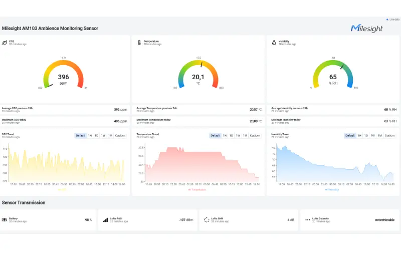Click the Temperature thermometer icon
Viewport: 401px width, 267px height.
point(139,43)
